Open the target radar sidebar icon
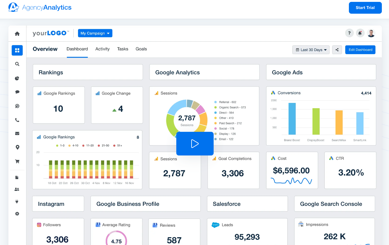 (x=17, y=106)
